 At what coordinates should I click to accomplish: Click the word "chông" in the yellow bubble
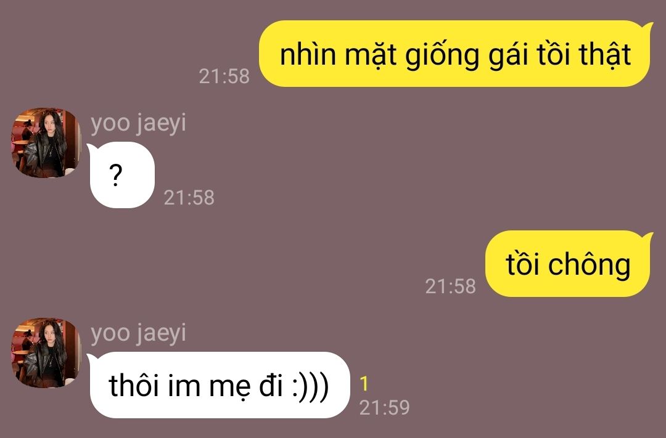[x=589, y=264]
